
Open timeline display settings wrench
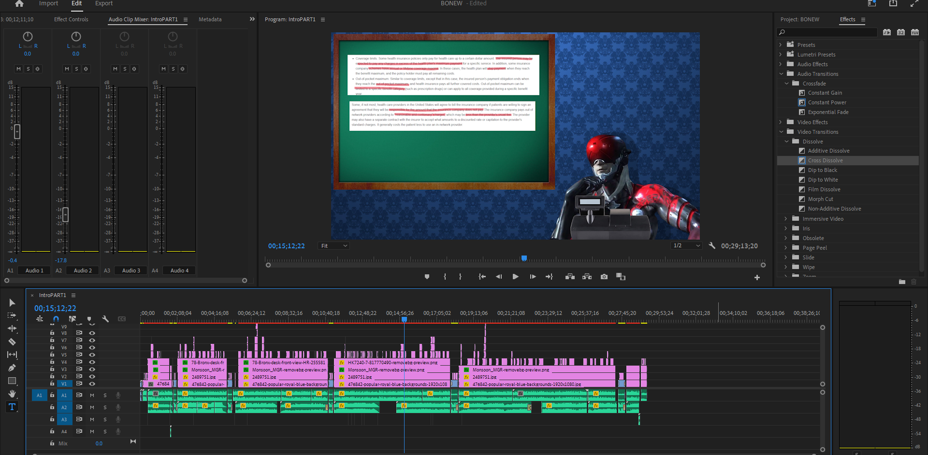click(x=105, y=319)
